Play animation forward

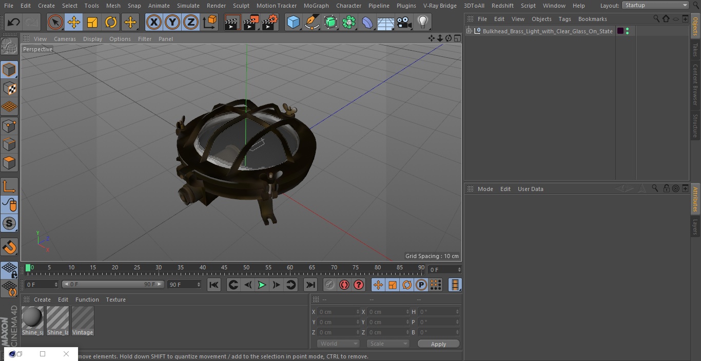point(262,285)
